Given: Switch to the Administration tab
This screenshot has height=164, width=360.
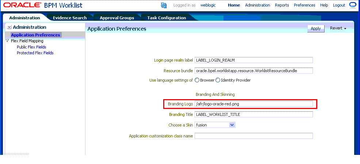Looking at the screenshot, I should (24, 17).
